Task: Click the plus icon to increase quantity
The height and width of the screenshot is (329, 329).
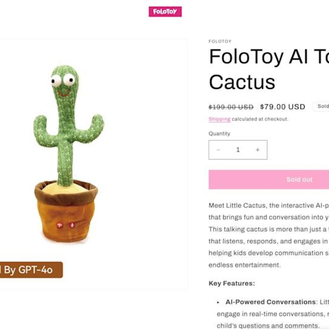Action: pos(257,149)
